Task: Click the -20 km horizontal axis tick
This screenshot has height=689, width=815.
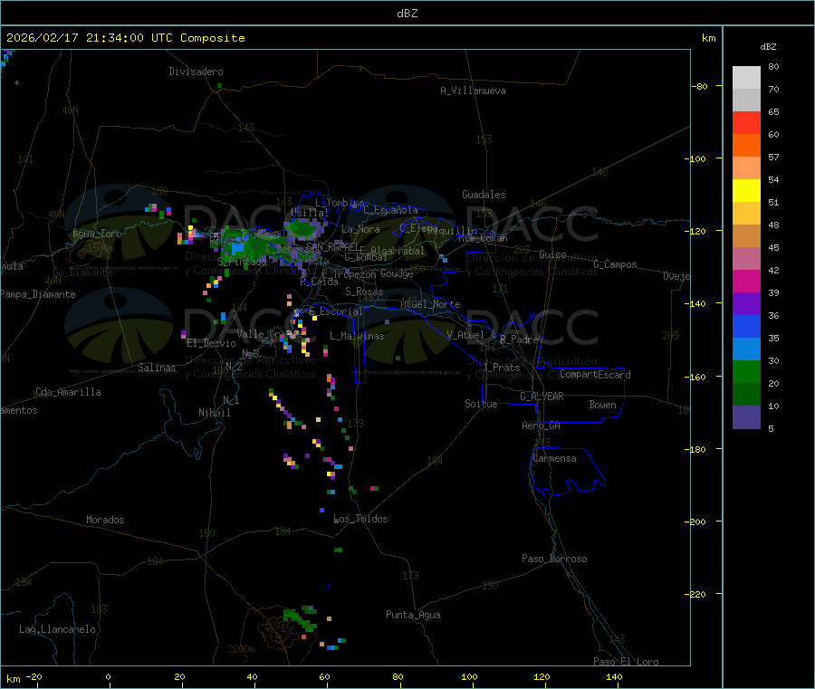Action: click(x=34, y=676)
